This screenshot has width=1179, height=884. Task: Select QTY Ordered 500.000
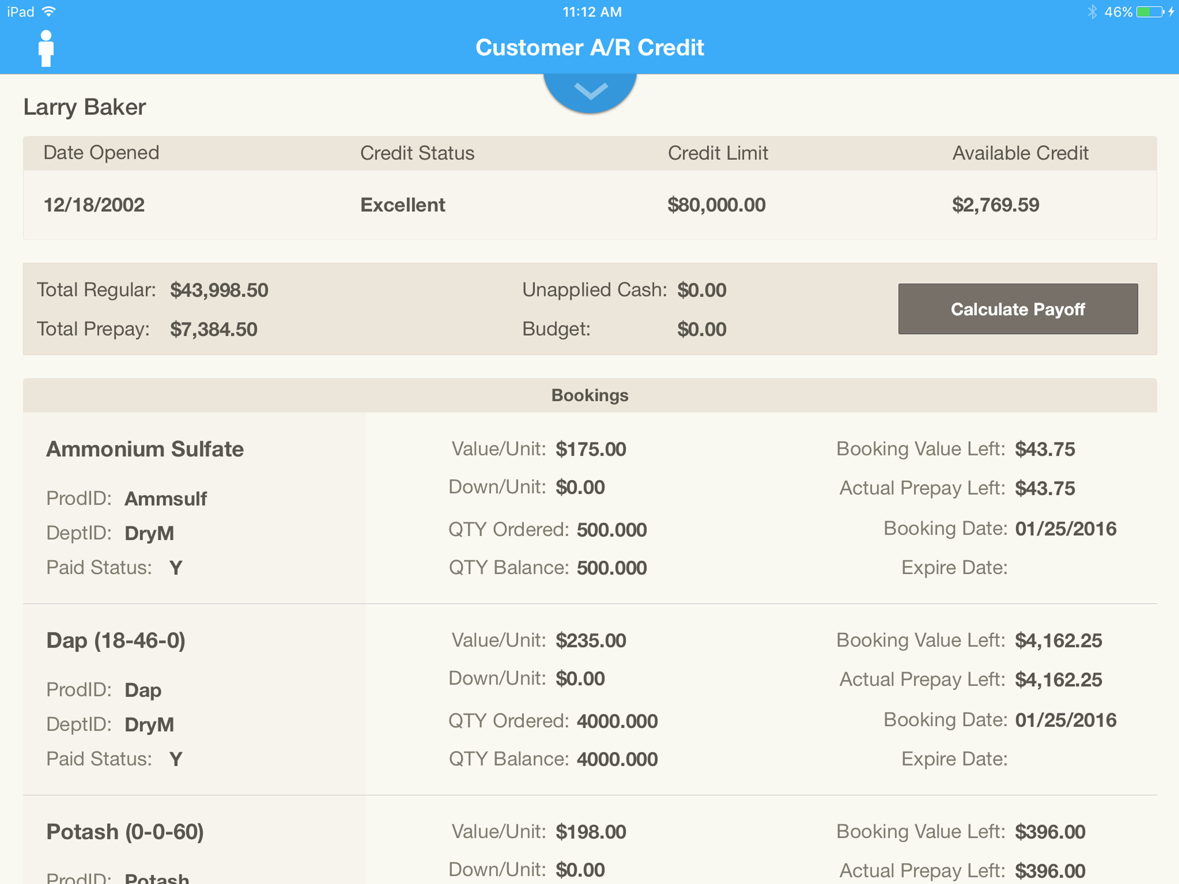[612, 530]
